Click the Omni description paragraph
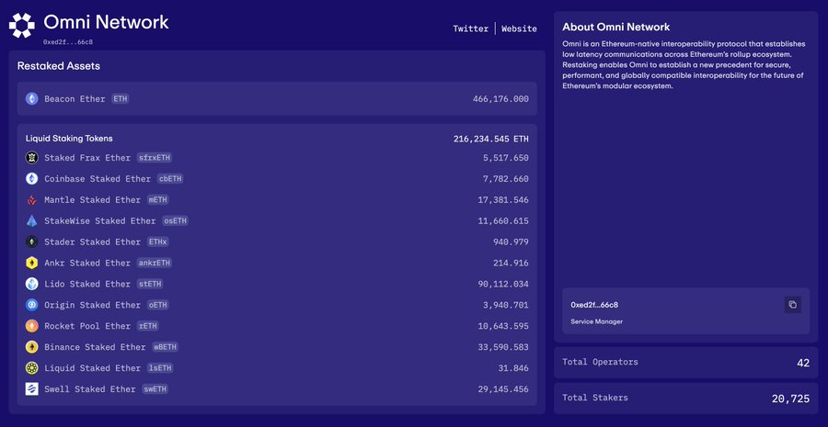828x427 pixels. point(683,63)
